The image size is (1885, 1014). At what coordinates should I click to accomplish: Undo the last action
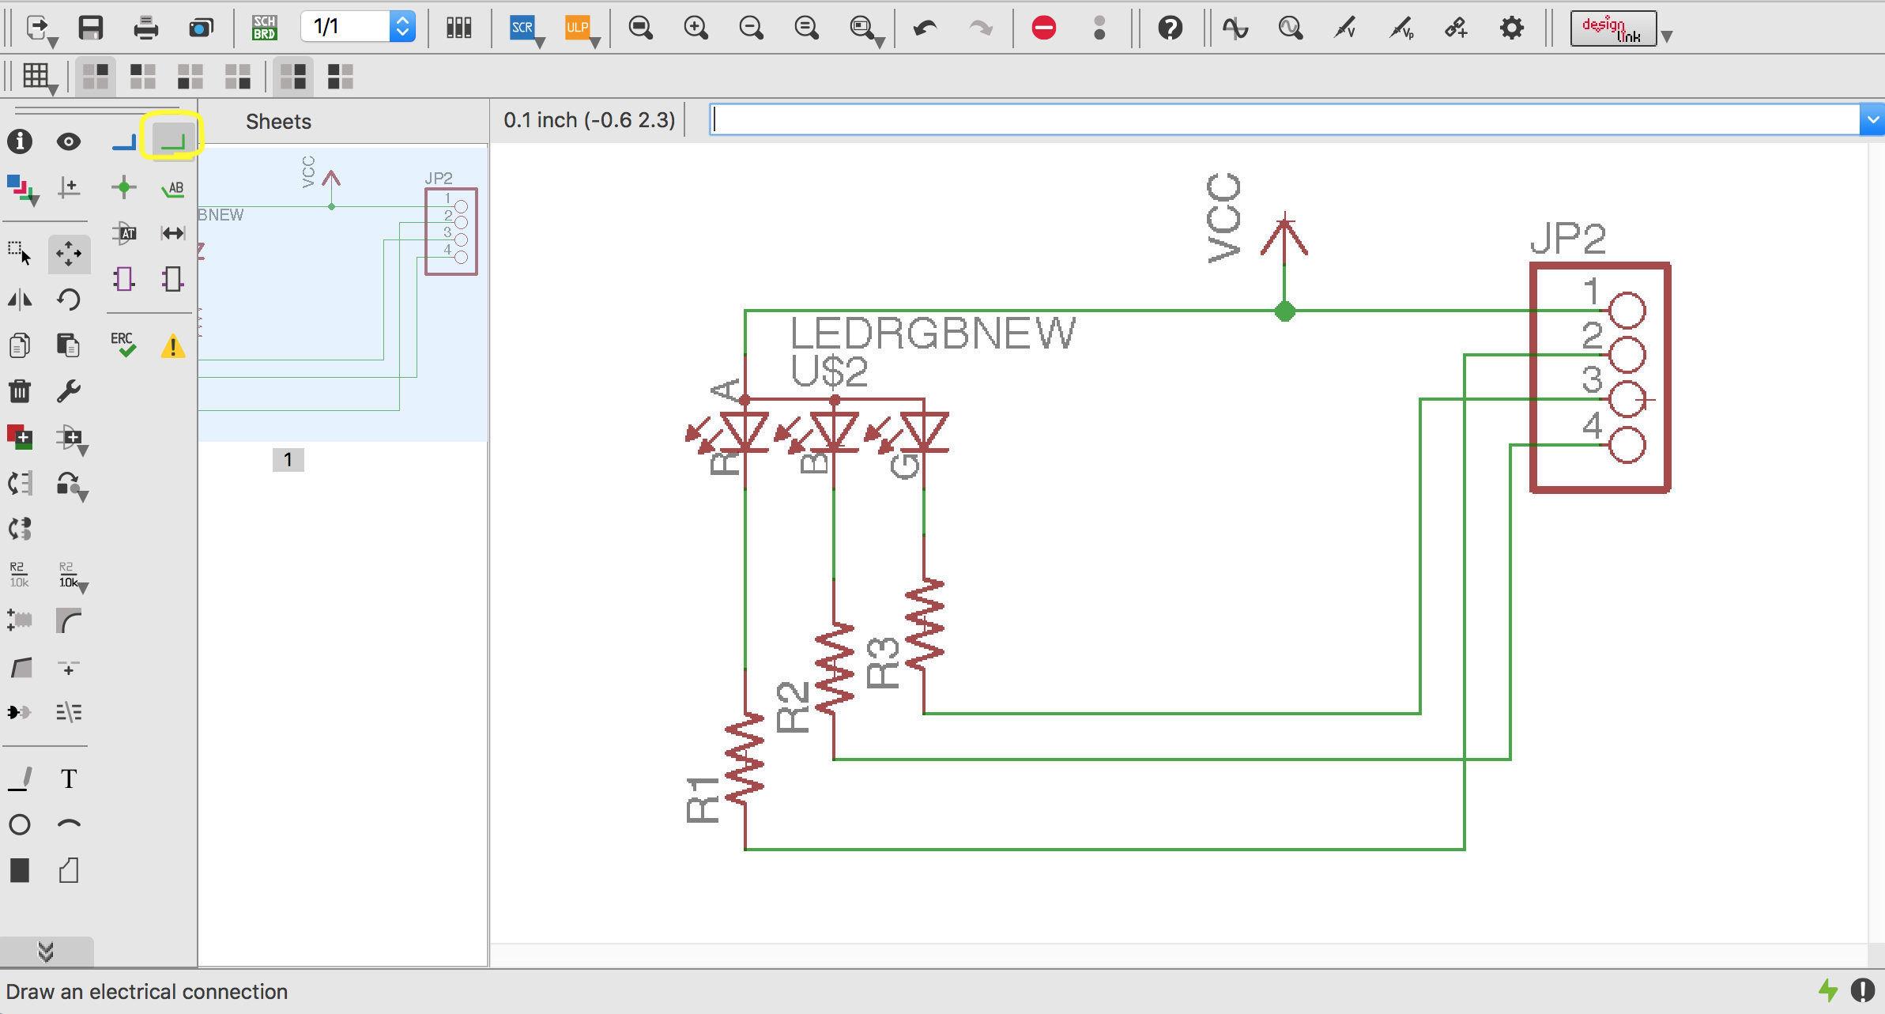coord(925,28)
